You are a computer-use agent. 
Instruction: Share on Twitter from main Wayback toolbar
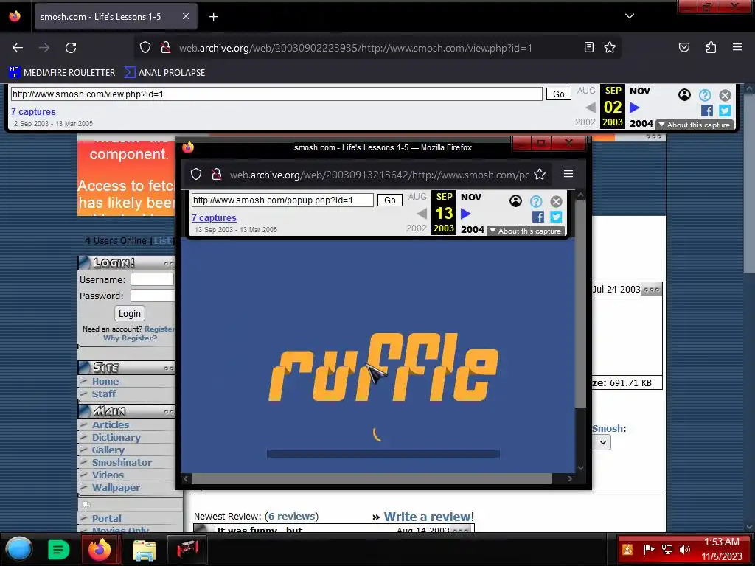coord(725,111)
